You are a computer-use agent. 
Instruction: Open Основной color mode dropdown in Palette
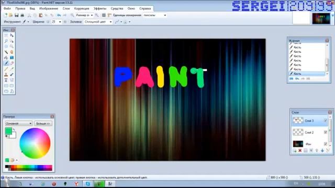pos(19,123)
